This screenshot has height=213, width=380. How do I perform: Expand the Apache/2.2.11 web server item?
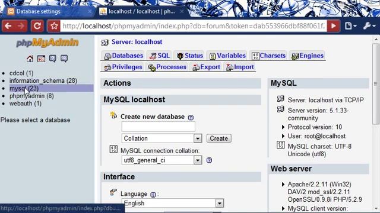283,184
